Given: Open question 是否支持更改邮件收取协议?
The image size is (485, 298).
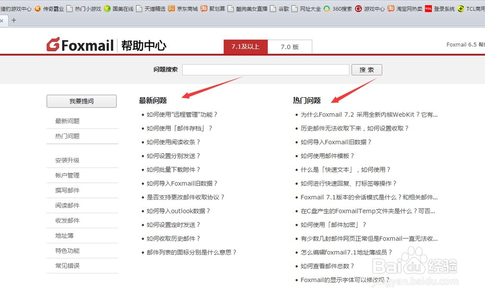Looking at the screenshot, I should 185,197.
